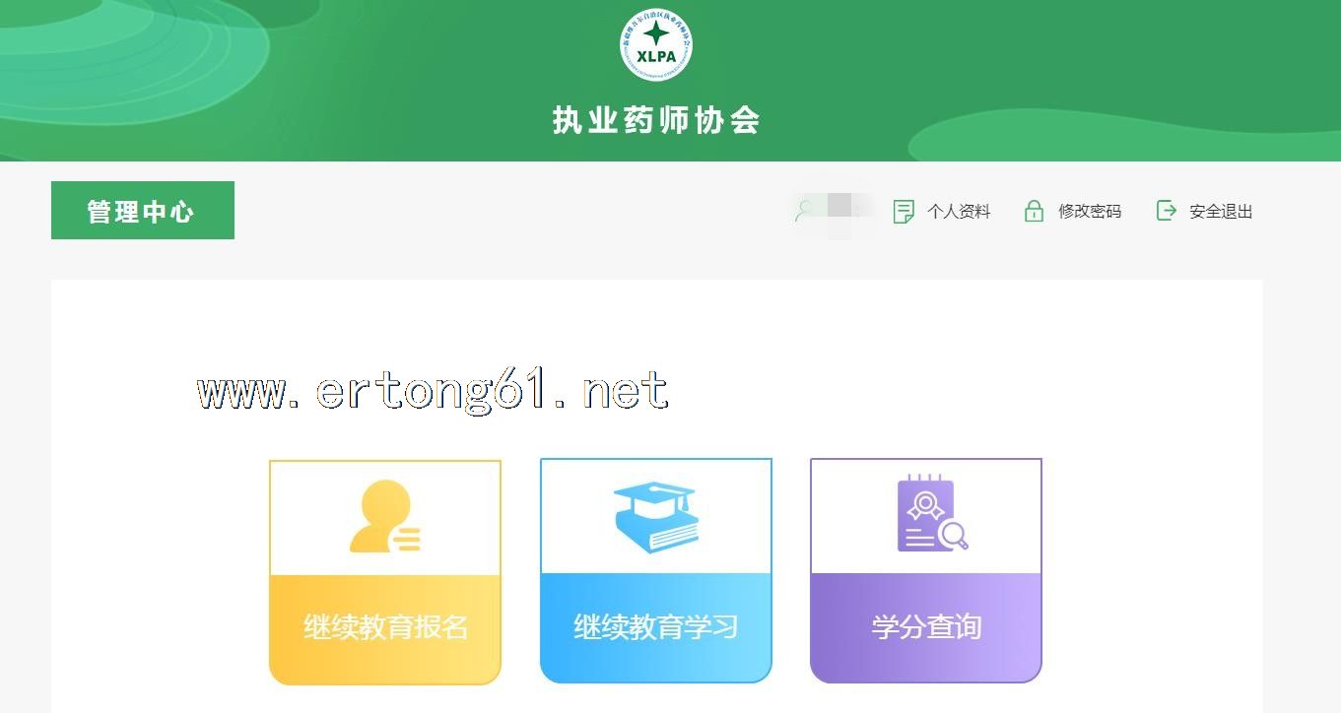Click the blurred username text
This screenshot has height=713, width=1341.
[x=844, y=208]
